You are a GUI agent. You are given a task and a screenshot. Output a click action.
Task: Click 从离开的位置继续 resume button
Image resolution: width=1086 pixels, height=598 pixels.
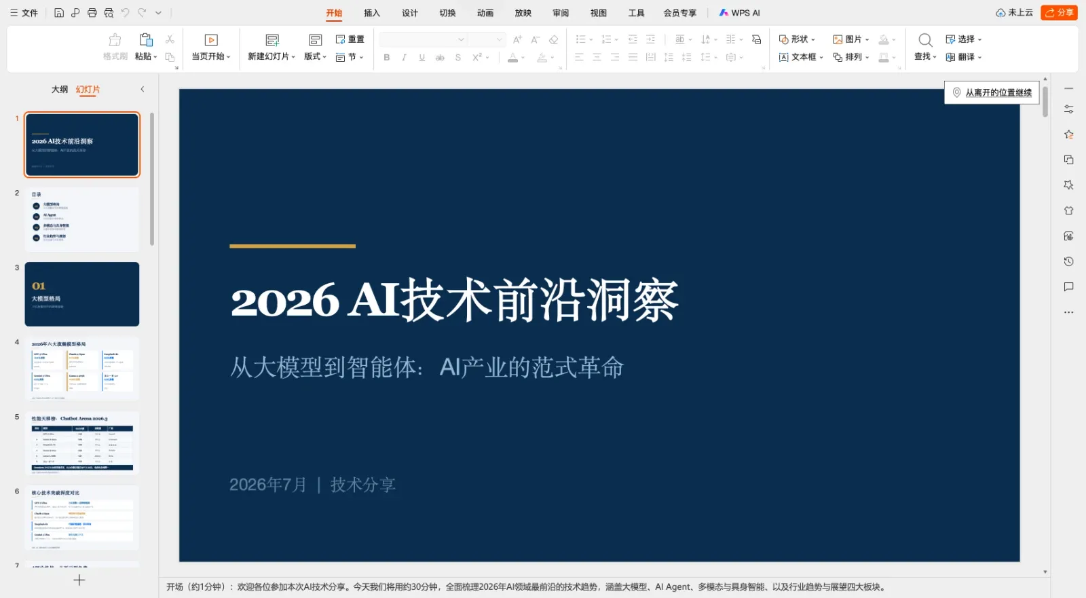pos(992,92)
